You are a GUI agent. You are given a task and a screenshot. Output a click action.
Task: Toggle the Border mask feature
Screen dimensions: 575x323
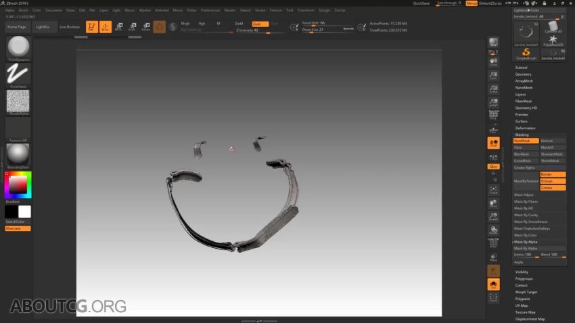[553, 174]
